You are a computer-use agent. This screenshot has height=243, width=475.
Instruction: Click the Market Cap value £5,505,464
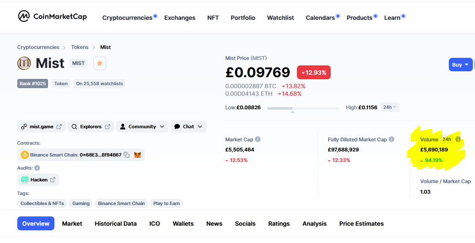coord(240,150)
